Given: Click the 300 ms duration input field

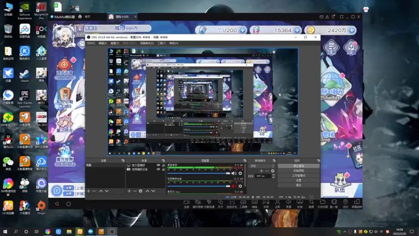Looking at the screenshot, I should pos(263,176).
